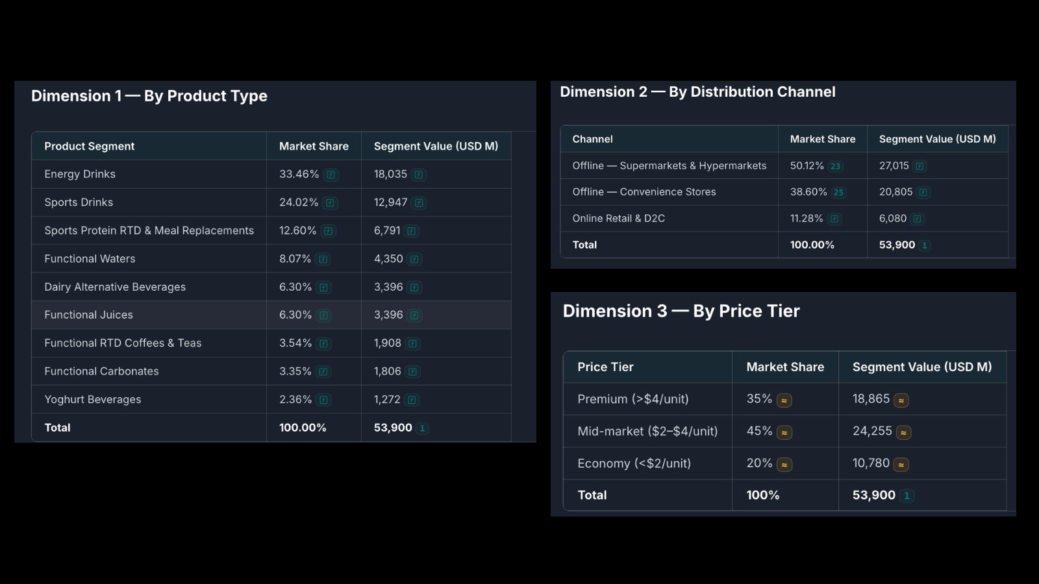The image size is (1039, 584).
Task: Click the approximate badge next to Economy 20%
Action: [784, 465]
